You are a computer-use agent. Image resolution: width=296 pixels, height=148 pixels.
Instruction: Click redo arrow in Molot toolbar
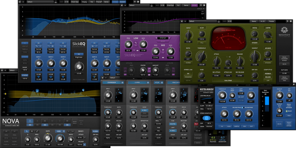point(185,21)
